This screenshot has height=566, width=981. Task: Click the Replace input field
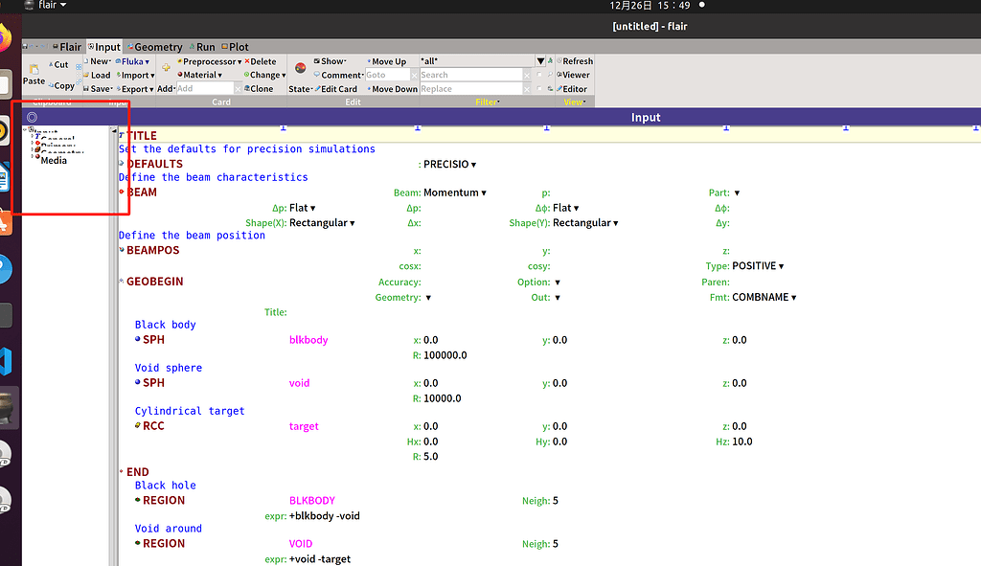pyautogui.click(x=471, y=89)
